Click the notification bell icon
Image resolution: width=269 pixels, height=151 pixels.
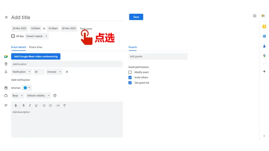point(6,72)
